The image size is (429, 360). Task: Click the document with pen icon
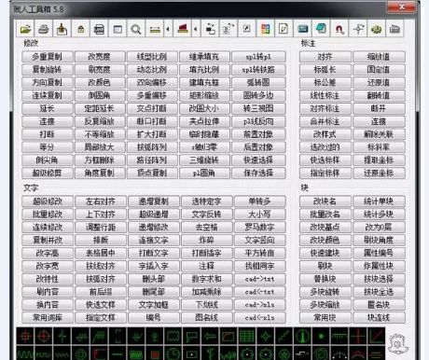pos(284,29)
